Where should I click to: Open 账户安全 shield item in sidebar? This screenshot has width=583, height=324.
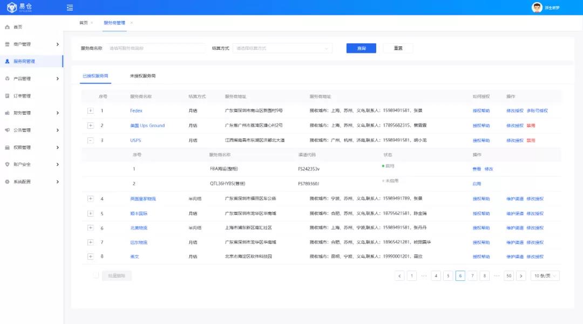point(22,164)
